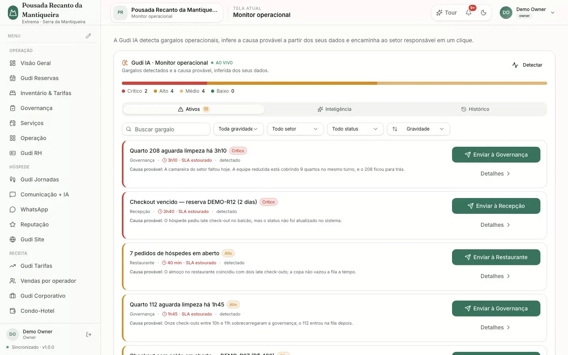Click the magnifier icon in the search box
Screen dimensions: 568x355
click(129, 129)
